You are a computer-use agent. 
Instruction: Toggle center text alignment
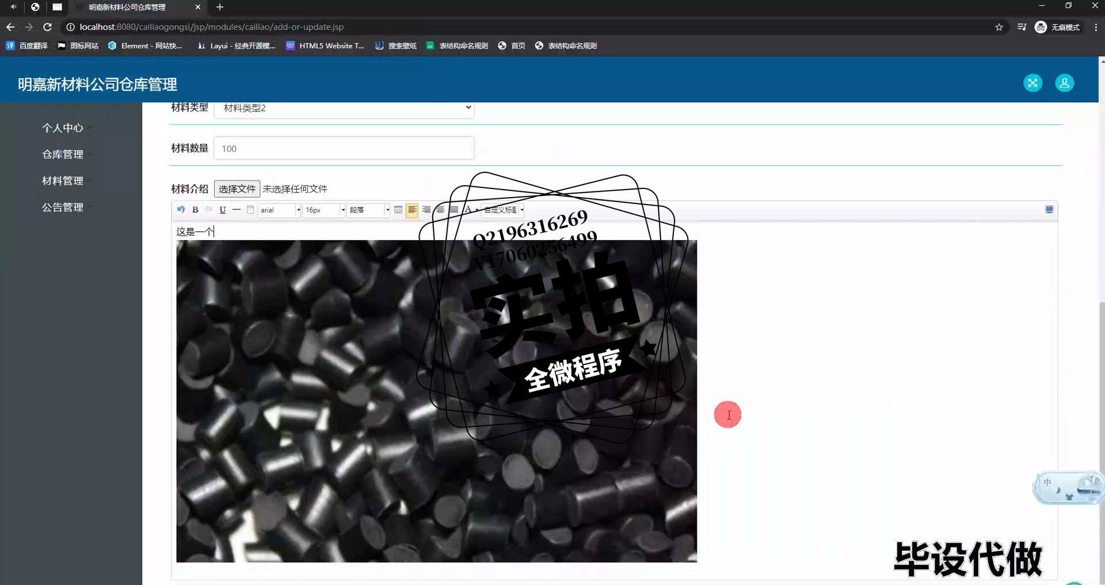pos(440,210)
